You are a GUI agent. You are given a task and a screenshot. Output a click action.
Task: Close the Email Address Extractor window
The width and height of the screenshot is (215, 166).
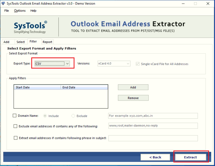[209, 3]
